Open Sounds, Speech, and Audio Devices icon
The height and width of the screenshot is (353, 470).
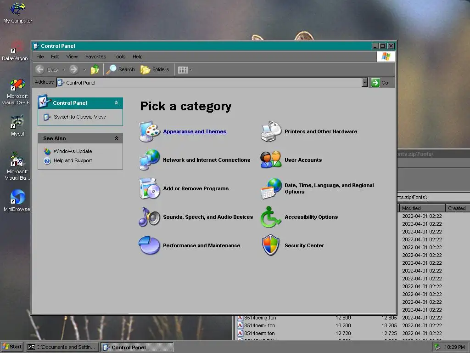pos(150,217)
